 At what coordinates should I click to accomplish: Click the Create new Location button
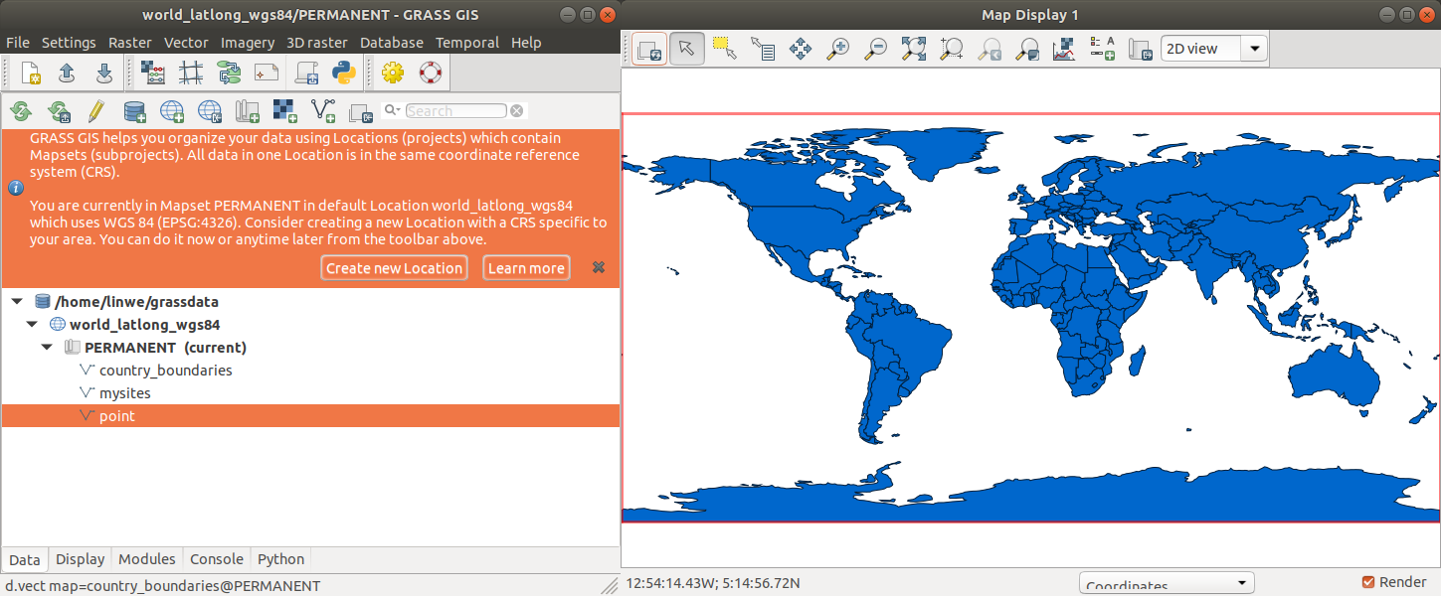394,268
